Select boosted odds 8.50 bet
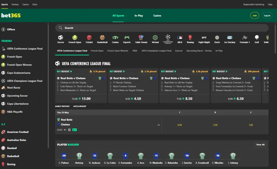Viewport: 277px width, 169px height. pos(185,99)
